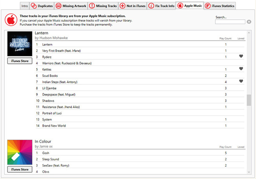Screen dimensions: 256x179
Task: Select the track Lil Djembe
Action: [x=140, y=88]
